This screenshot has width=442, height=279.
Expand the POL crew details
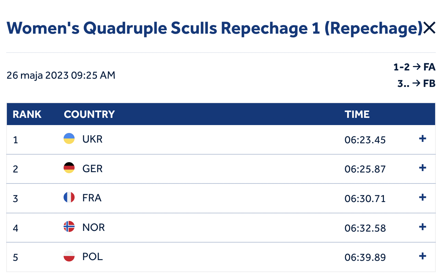[423, 256]
